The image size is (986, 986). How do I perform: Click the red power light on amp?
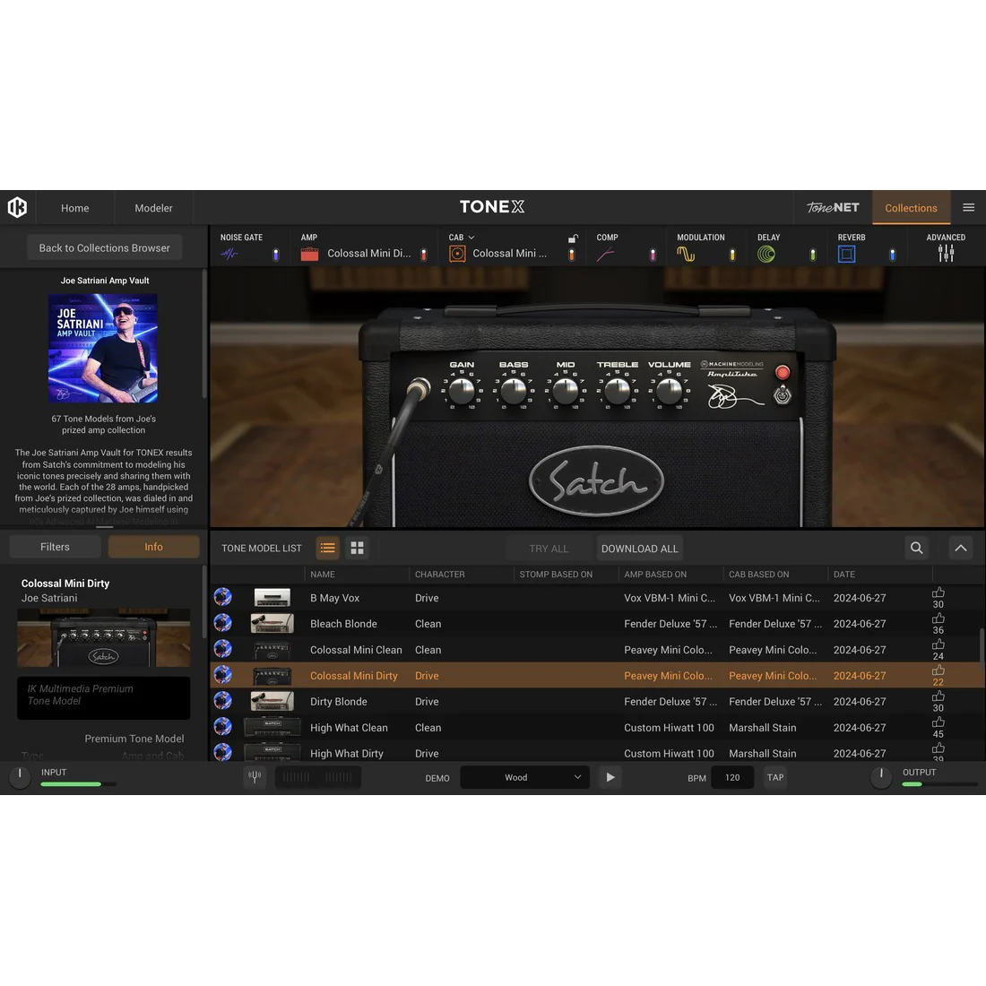(x=783, y=372)
